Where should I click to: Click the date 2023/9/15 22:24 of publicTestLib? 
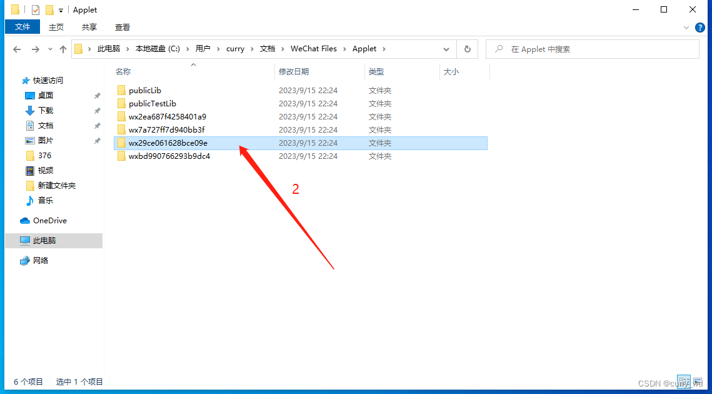(x=308, y=104)
